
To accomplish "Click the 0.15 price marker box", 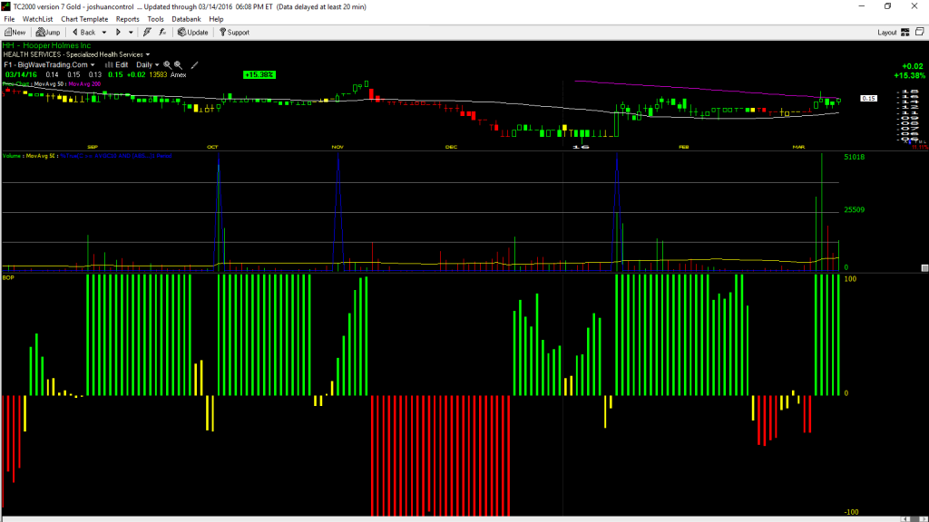I will [868, 98].
